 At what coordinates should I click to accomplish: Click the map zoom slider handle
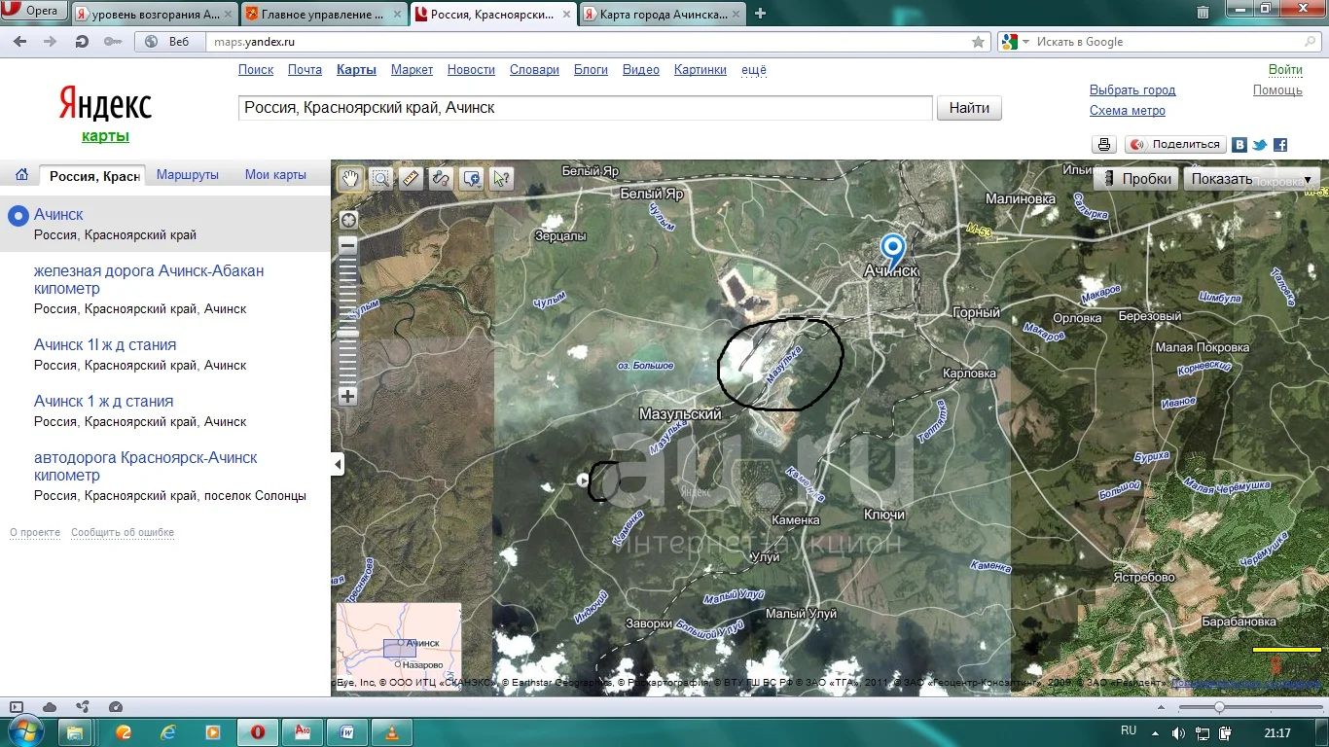coord(348,334)
